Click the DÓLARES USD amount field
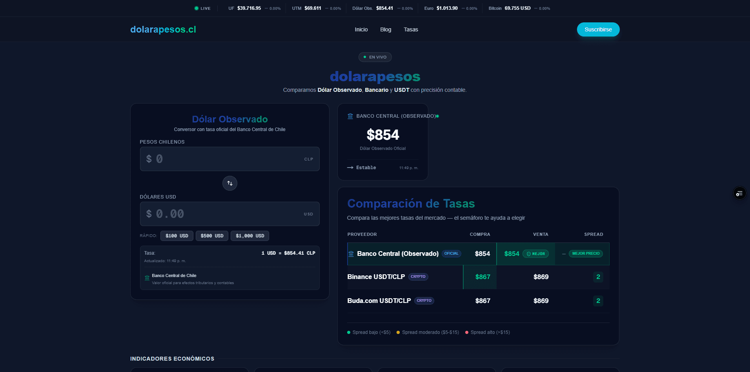The height and width of the screenshot is (372, 750). point(229,214)
